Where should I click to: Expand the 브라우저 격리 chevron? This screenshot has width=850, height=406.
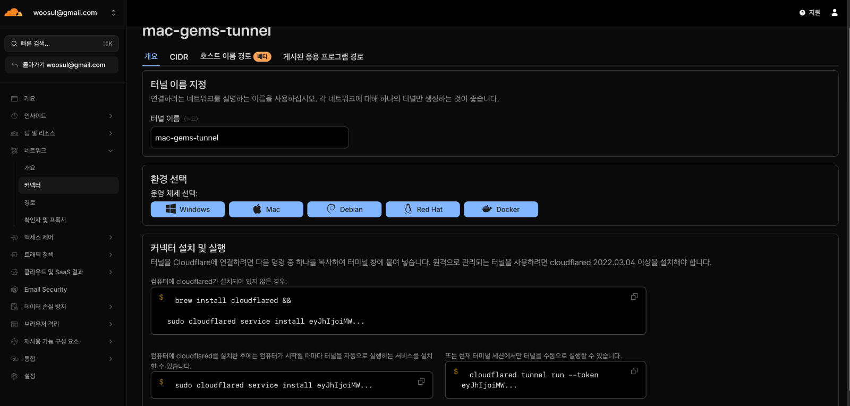(110, 324)
